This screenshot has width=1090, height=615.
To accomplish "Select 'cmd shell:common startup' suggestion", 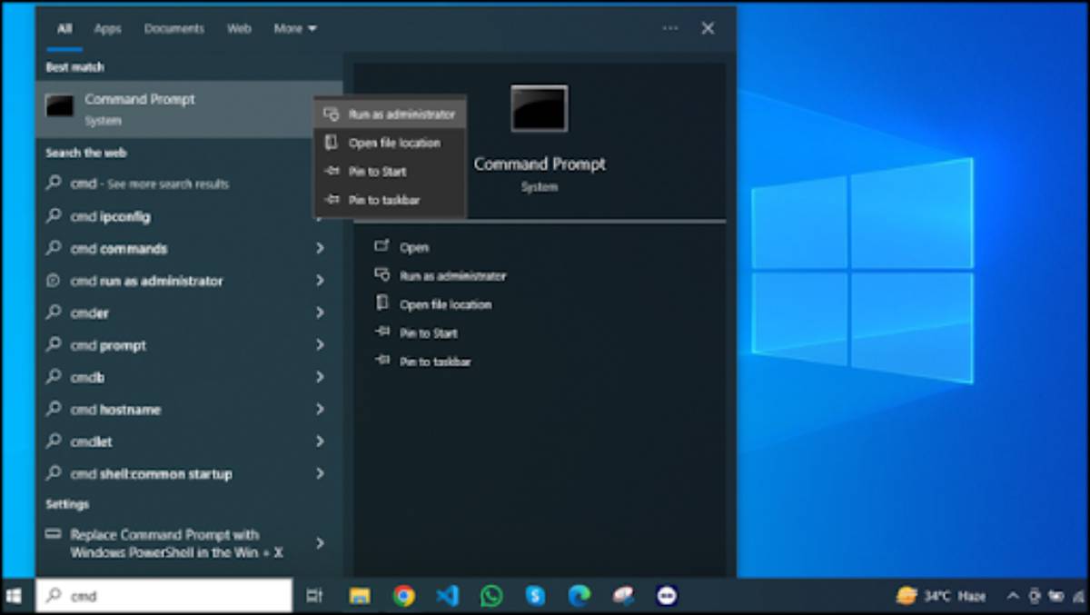I will pos(189,474).
